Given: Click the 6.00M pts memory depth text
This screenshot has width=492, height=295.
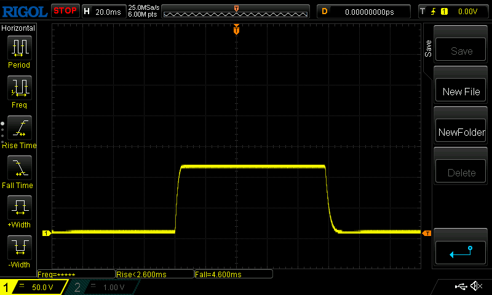Looking at the screenshot, I should click(143, 14).
